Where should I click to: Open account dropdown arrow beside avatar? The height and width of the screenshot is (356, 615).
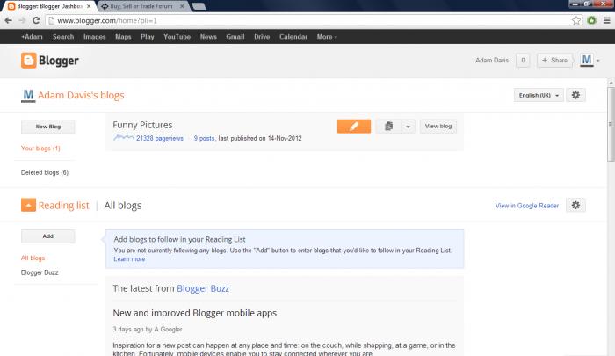click(597, 61)
